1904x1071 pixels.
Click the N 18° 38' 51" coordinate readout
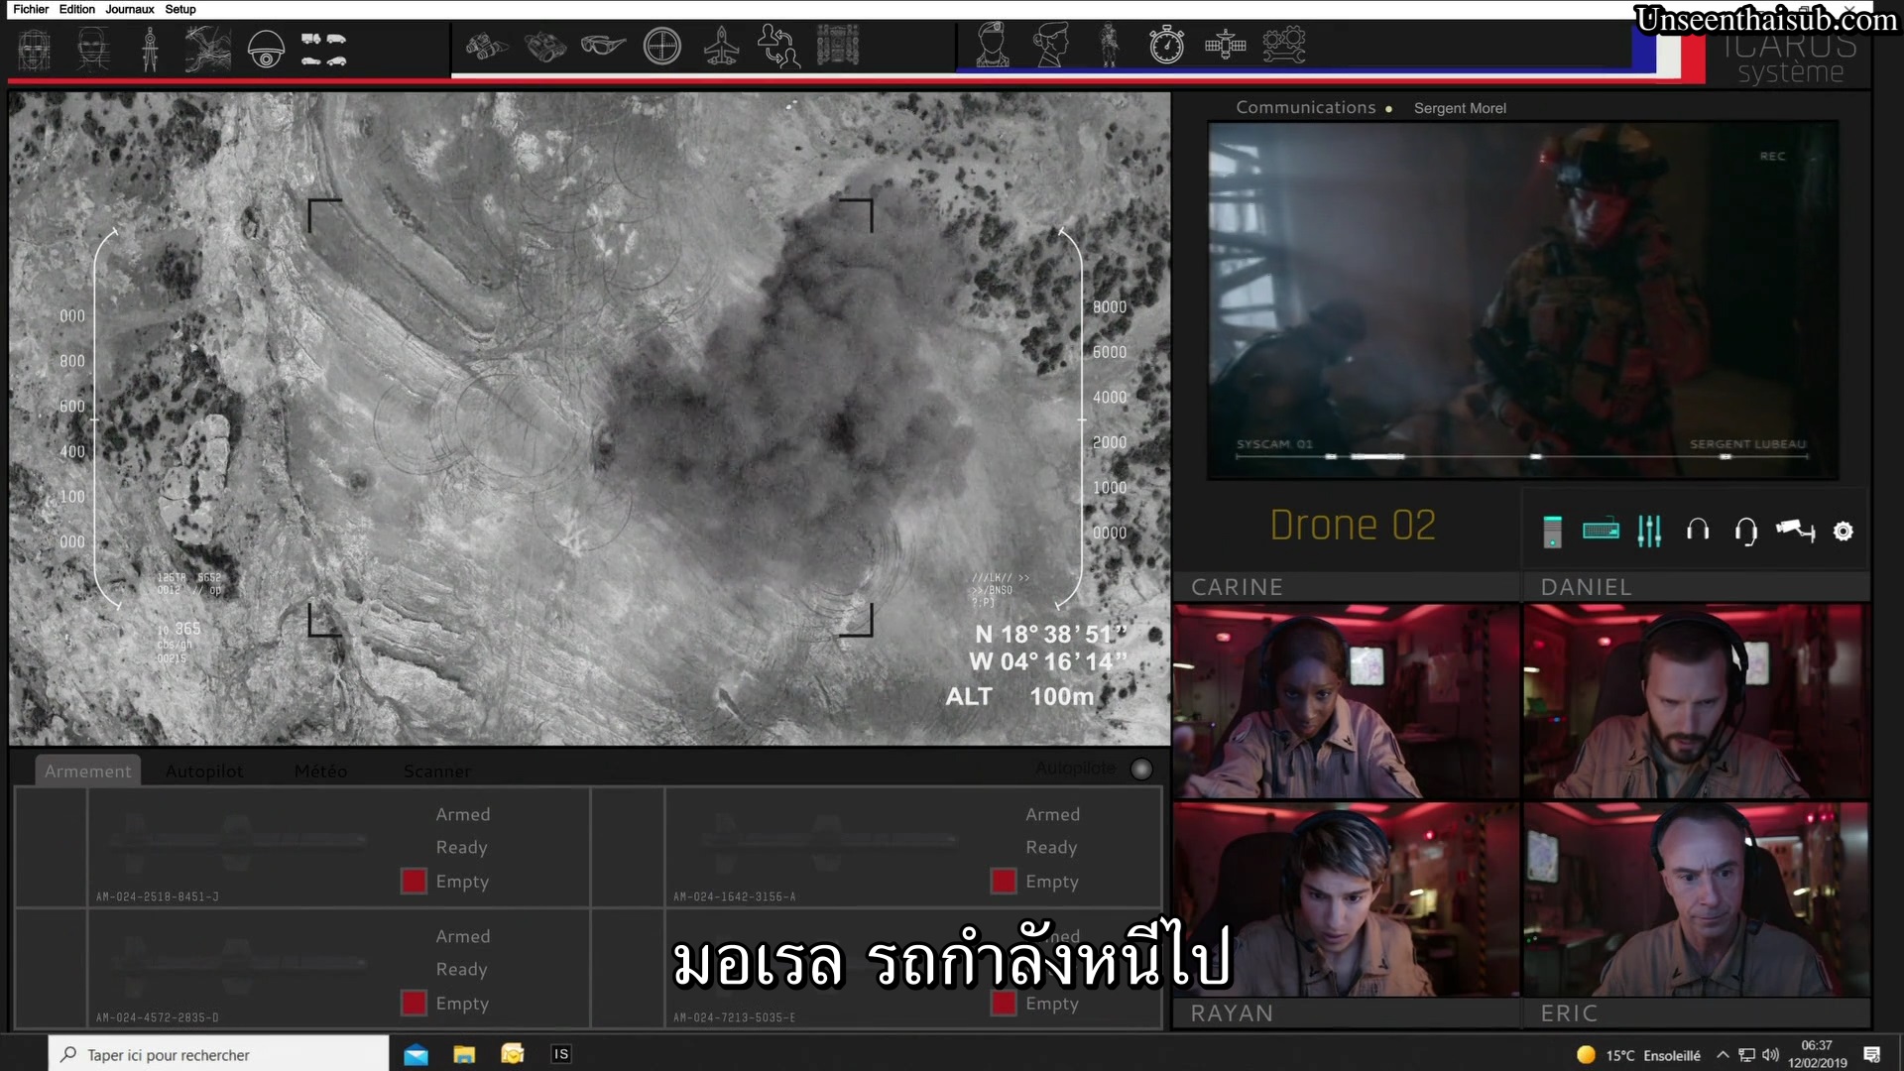tap(1051, 635)
